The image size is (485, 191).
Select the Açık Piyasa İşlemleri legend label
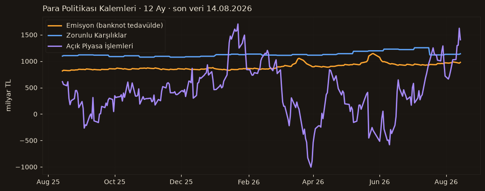click(x=99, y=46)
